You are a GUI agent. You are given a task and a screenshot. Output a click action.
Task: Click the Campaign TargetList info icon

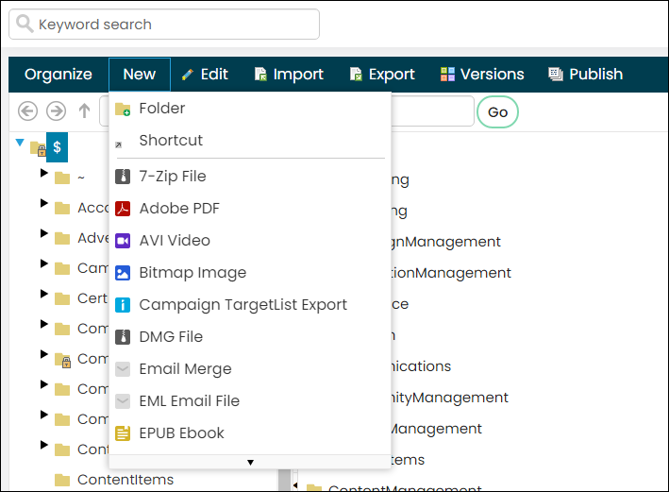click(123, 305)
